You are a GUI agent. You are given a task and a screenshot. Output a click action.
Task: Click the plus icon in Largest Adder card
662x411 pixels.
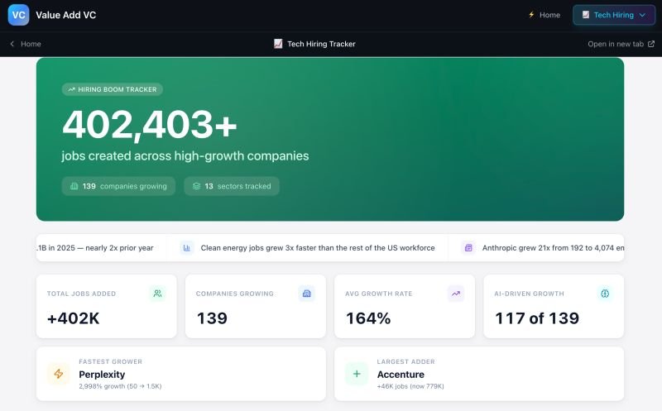[x=357, y=374]
